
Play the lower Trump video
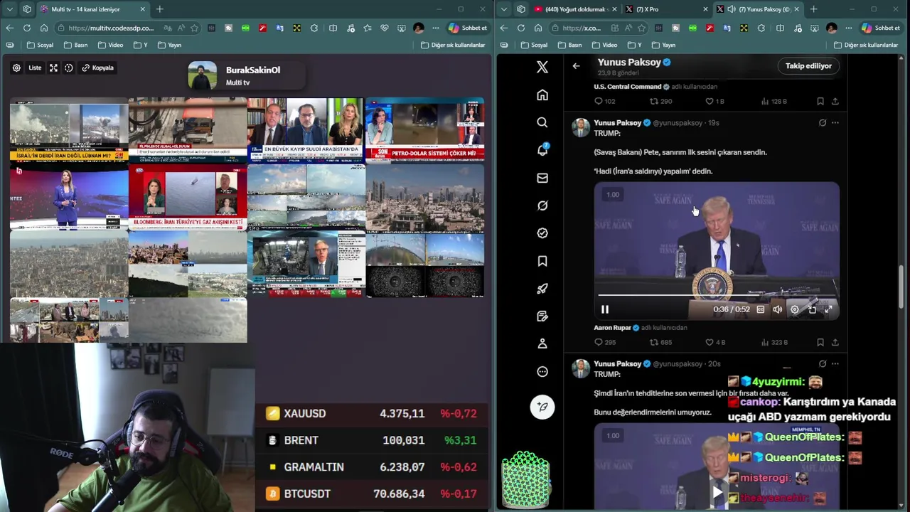(717, 492)
